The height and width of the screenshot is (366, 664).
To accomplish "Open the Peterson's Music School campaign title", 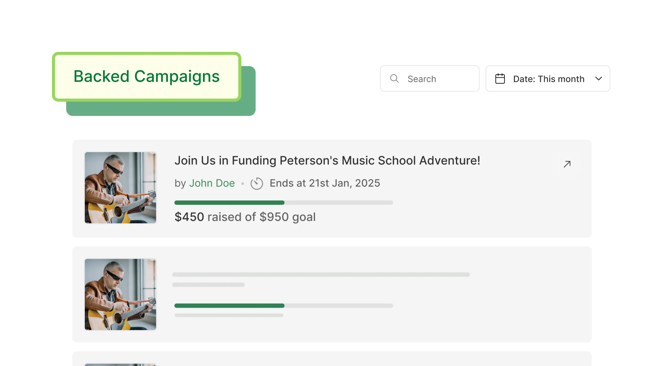I will pos(327,161).
